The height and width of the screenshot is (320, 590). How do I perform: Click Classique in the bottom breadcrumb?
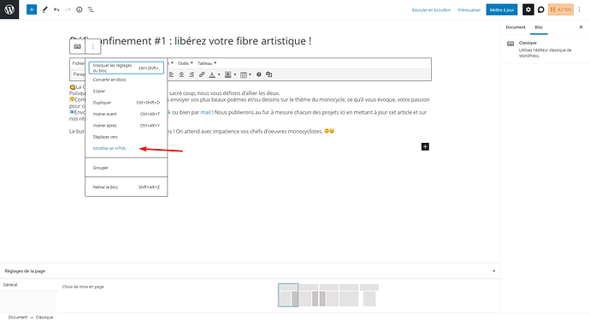pos(44,317)
